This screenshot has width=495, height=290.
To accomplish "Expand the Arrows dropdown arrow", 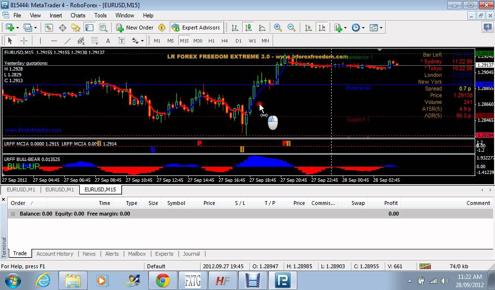I will [x=143, y=41].
